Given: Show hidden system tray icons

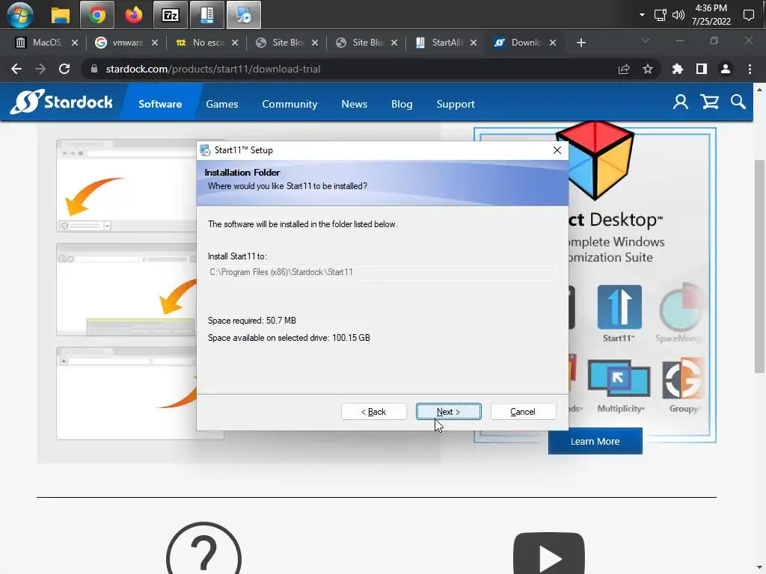Looking at the screenshot, I should [x=642, y=15].
